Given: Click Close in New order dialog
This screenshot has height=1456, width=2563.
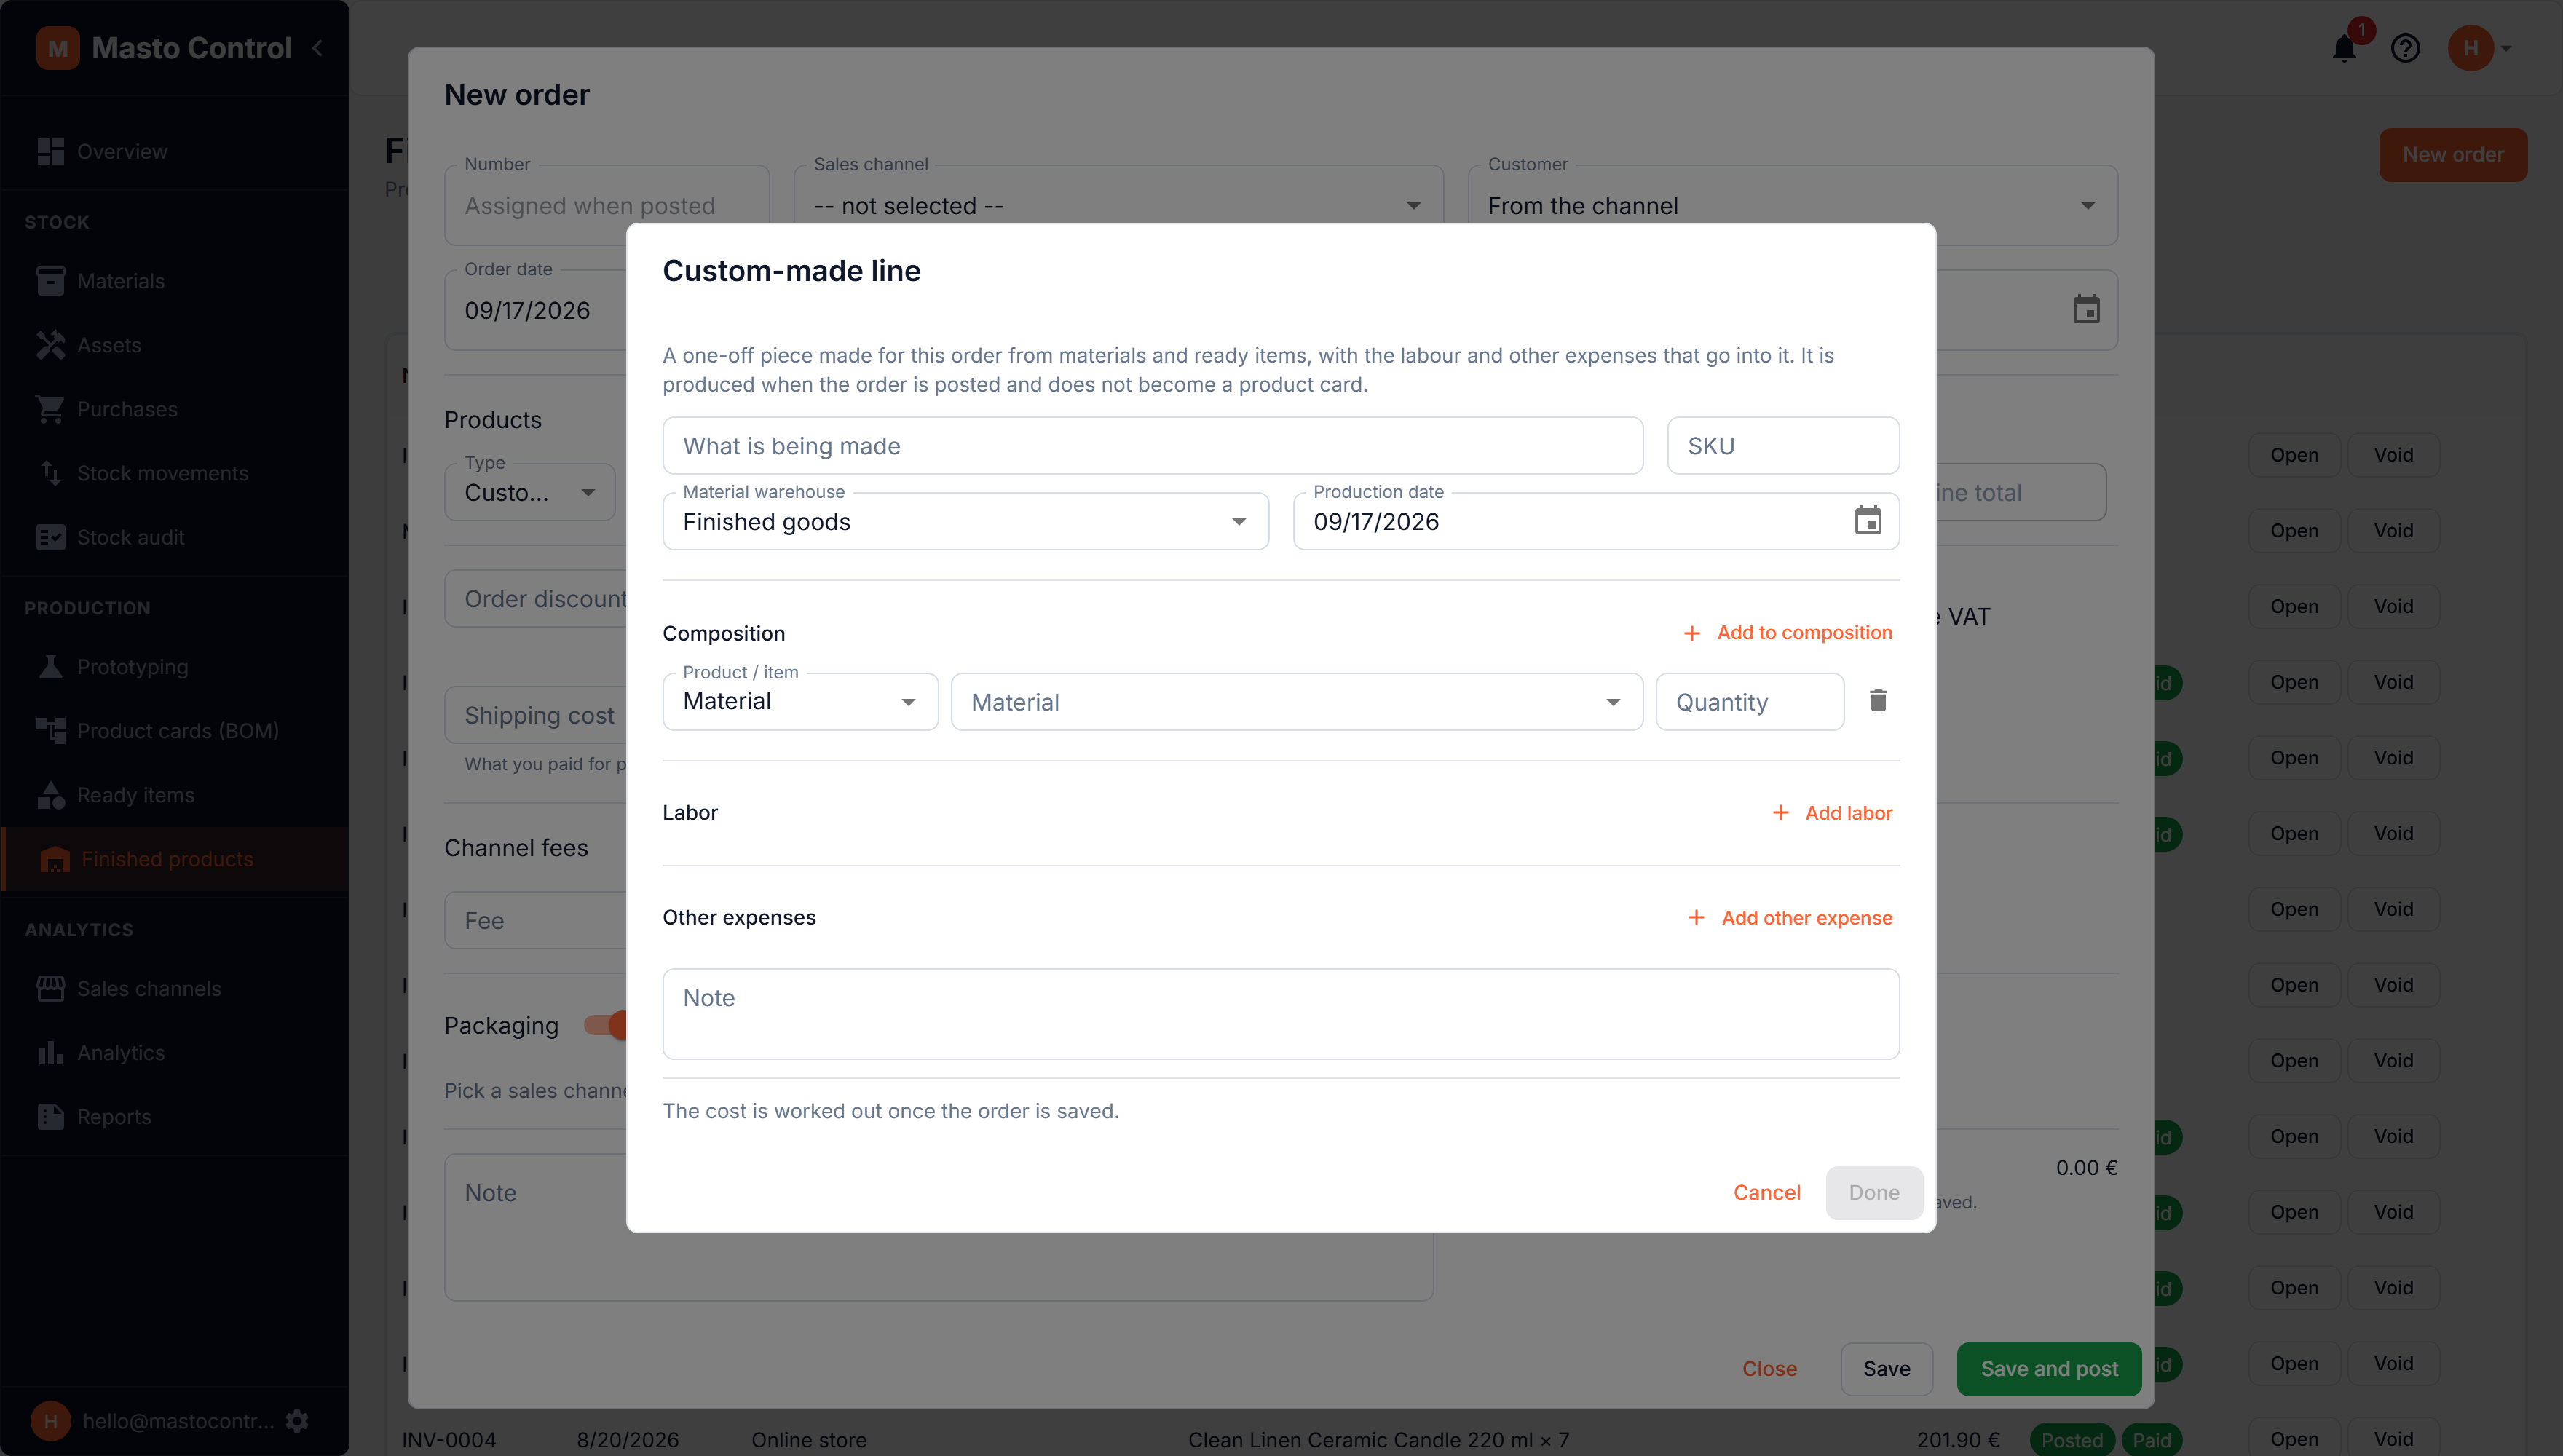Looking at the screenshot, I should coord(1769,1369).
